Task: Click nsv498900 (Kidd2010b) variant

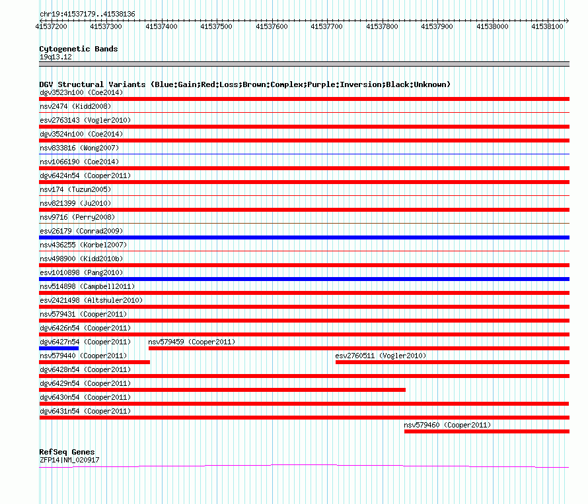Action: click(x=81, y=259)
